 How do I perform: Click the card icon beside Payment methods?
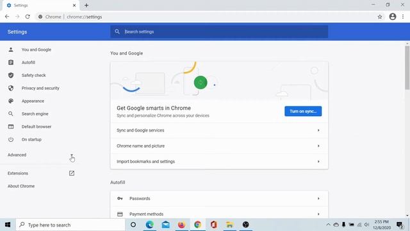click(x=120, y=214)
